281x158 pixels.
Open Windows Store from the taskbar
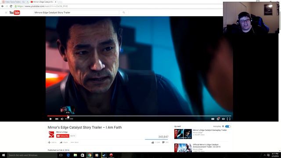[x=83, y=155]
